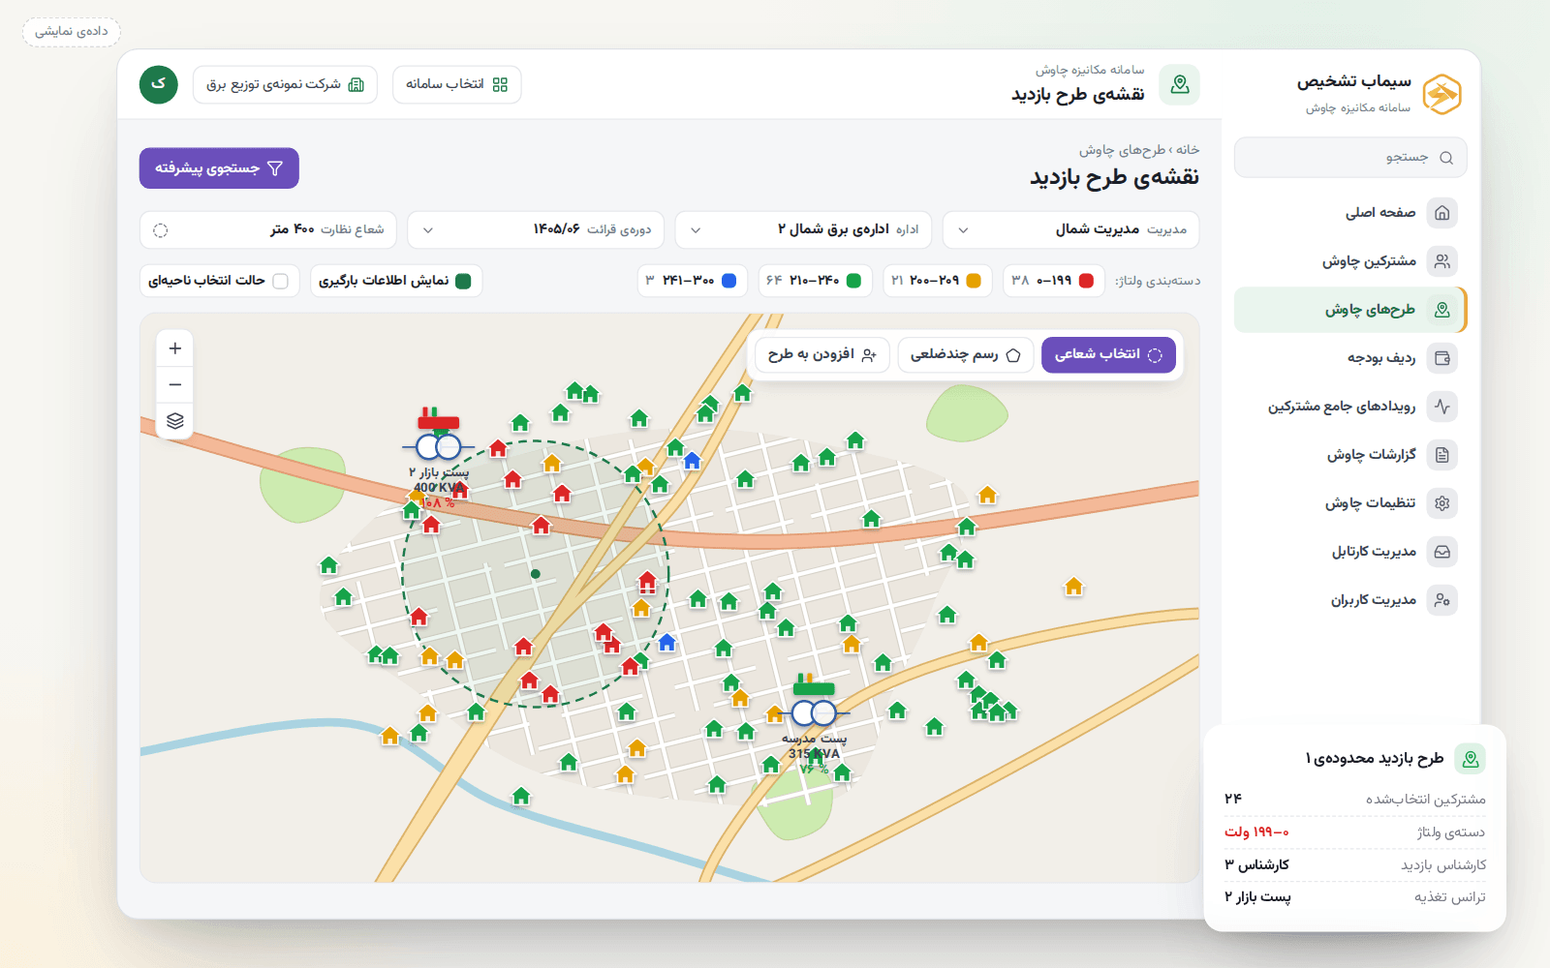The image size is (1550, 968).
Task: Select رسم چندضلعی map tool
Action: pos(966,355)
